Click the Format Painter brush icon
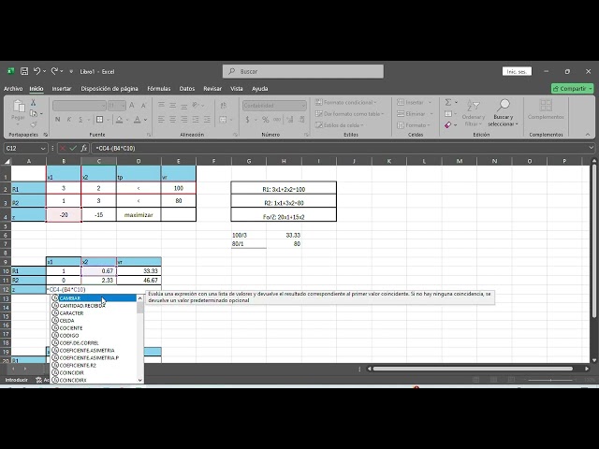The image size is (599, 449). click(34, 124)
